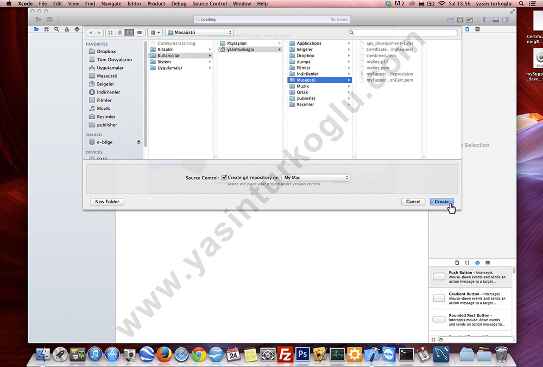The height and width of the screenshot is (367, 543).
Task: Switch file browser to list view
Action: coord(120,32)
